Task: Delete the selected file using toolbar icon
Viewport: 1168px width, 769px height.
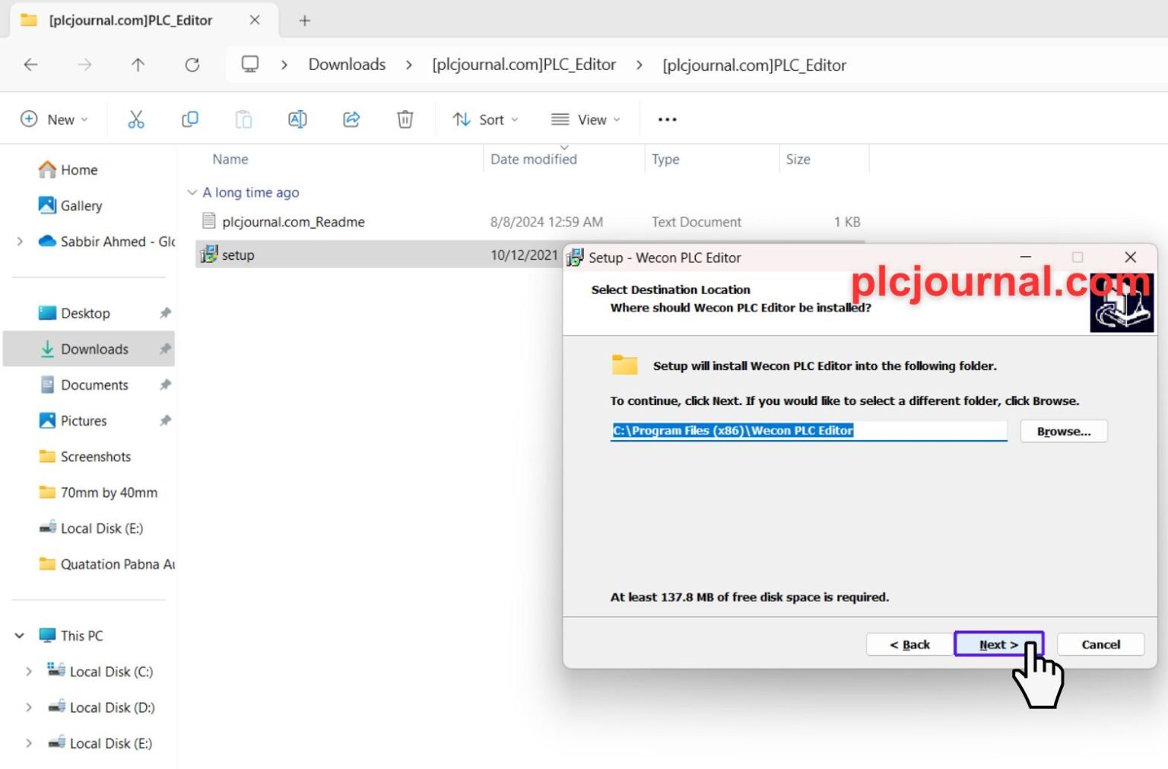Action: (405, 119)
